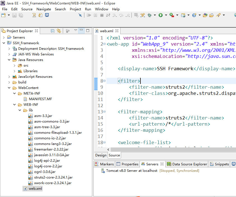Viewport: 236px width, 197px height.
Task: Collapse the Java Resources node
Action: click(9, 60)
